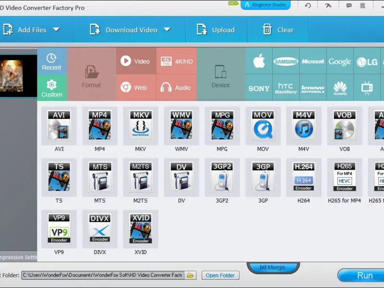Select the Web format category
The width and height of the screenshot is (384, 288).
click(x=136, y=88)
